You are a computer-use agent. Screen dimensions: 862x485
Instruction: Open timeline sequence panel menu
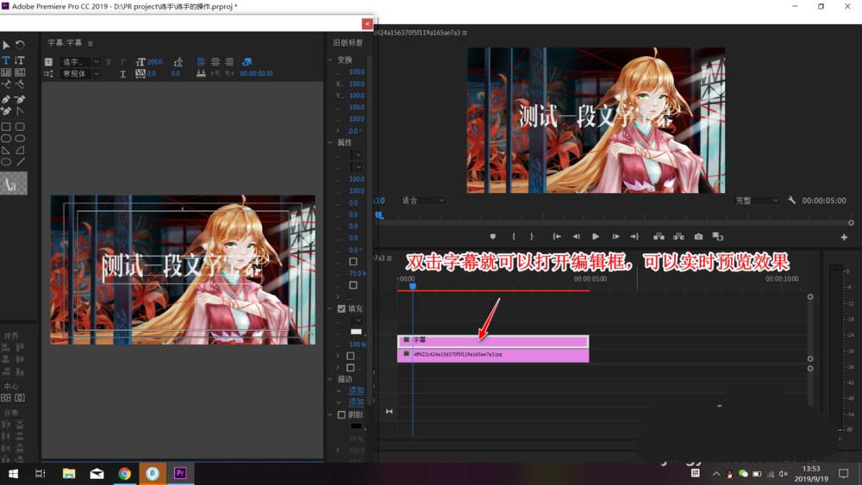coord(390,258)
